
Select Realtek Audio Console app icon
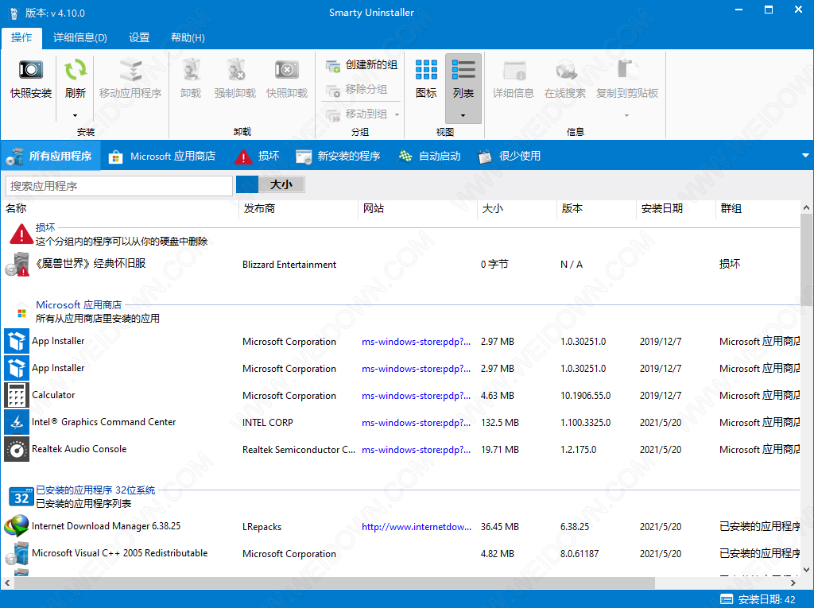tap(17, 449)
